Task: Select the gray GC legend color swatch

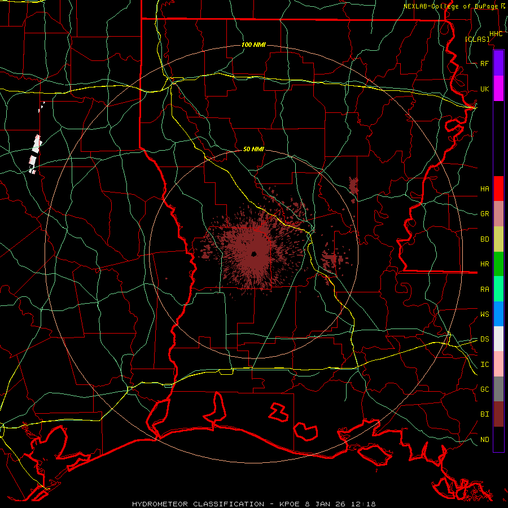Action: [498, 389]
